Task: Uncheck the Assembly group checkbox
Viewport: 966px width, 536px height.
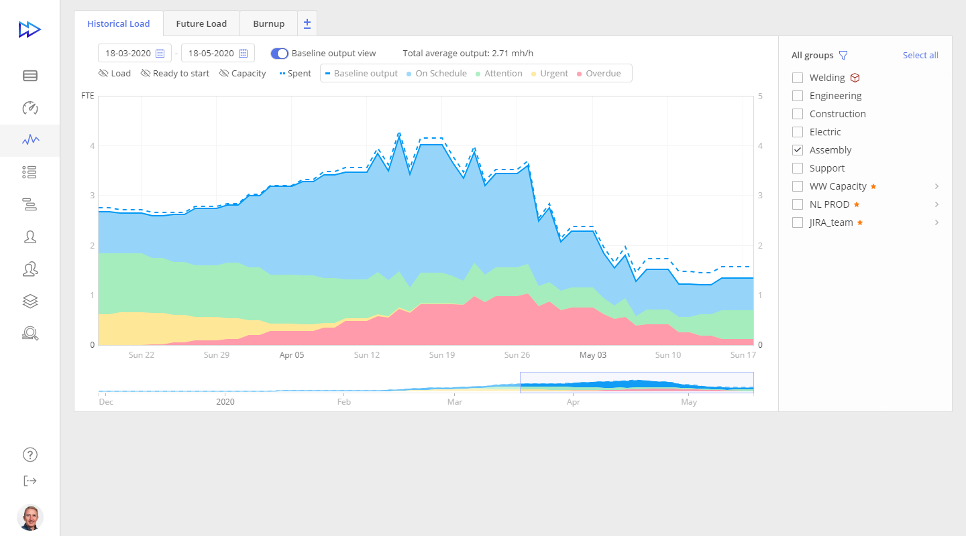Action: coord(798,150)
